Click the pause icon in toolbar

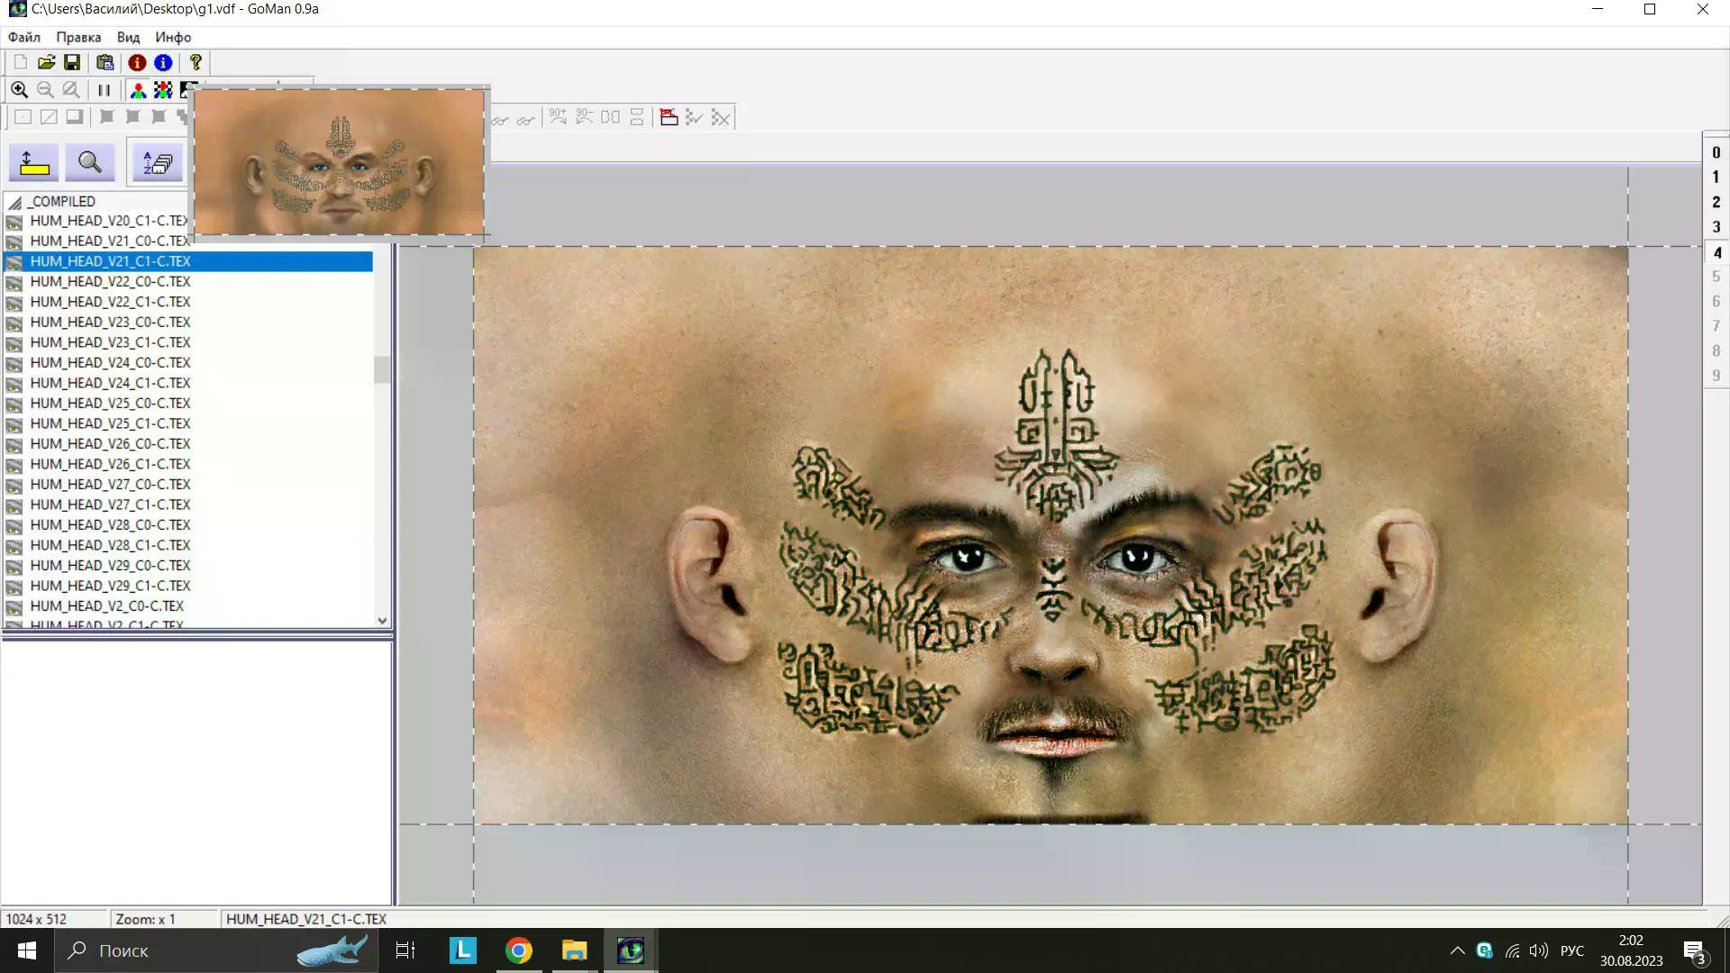[104, 90]
